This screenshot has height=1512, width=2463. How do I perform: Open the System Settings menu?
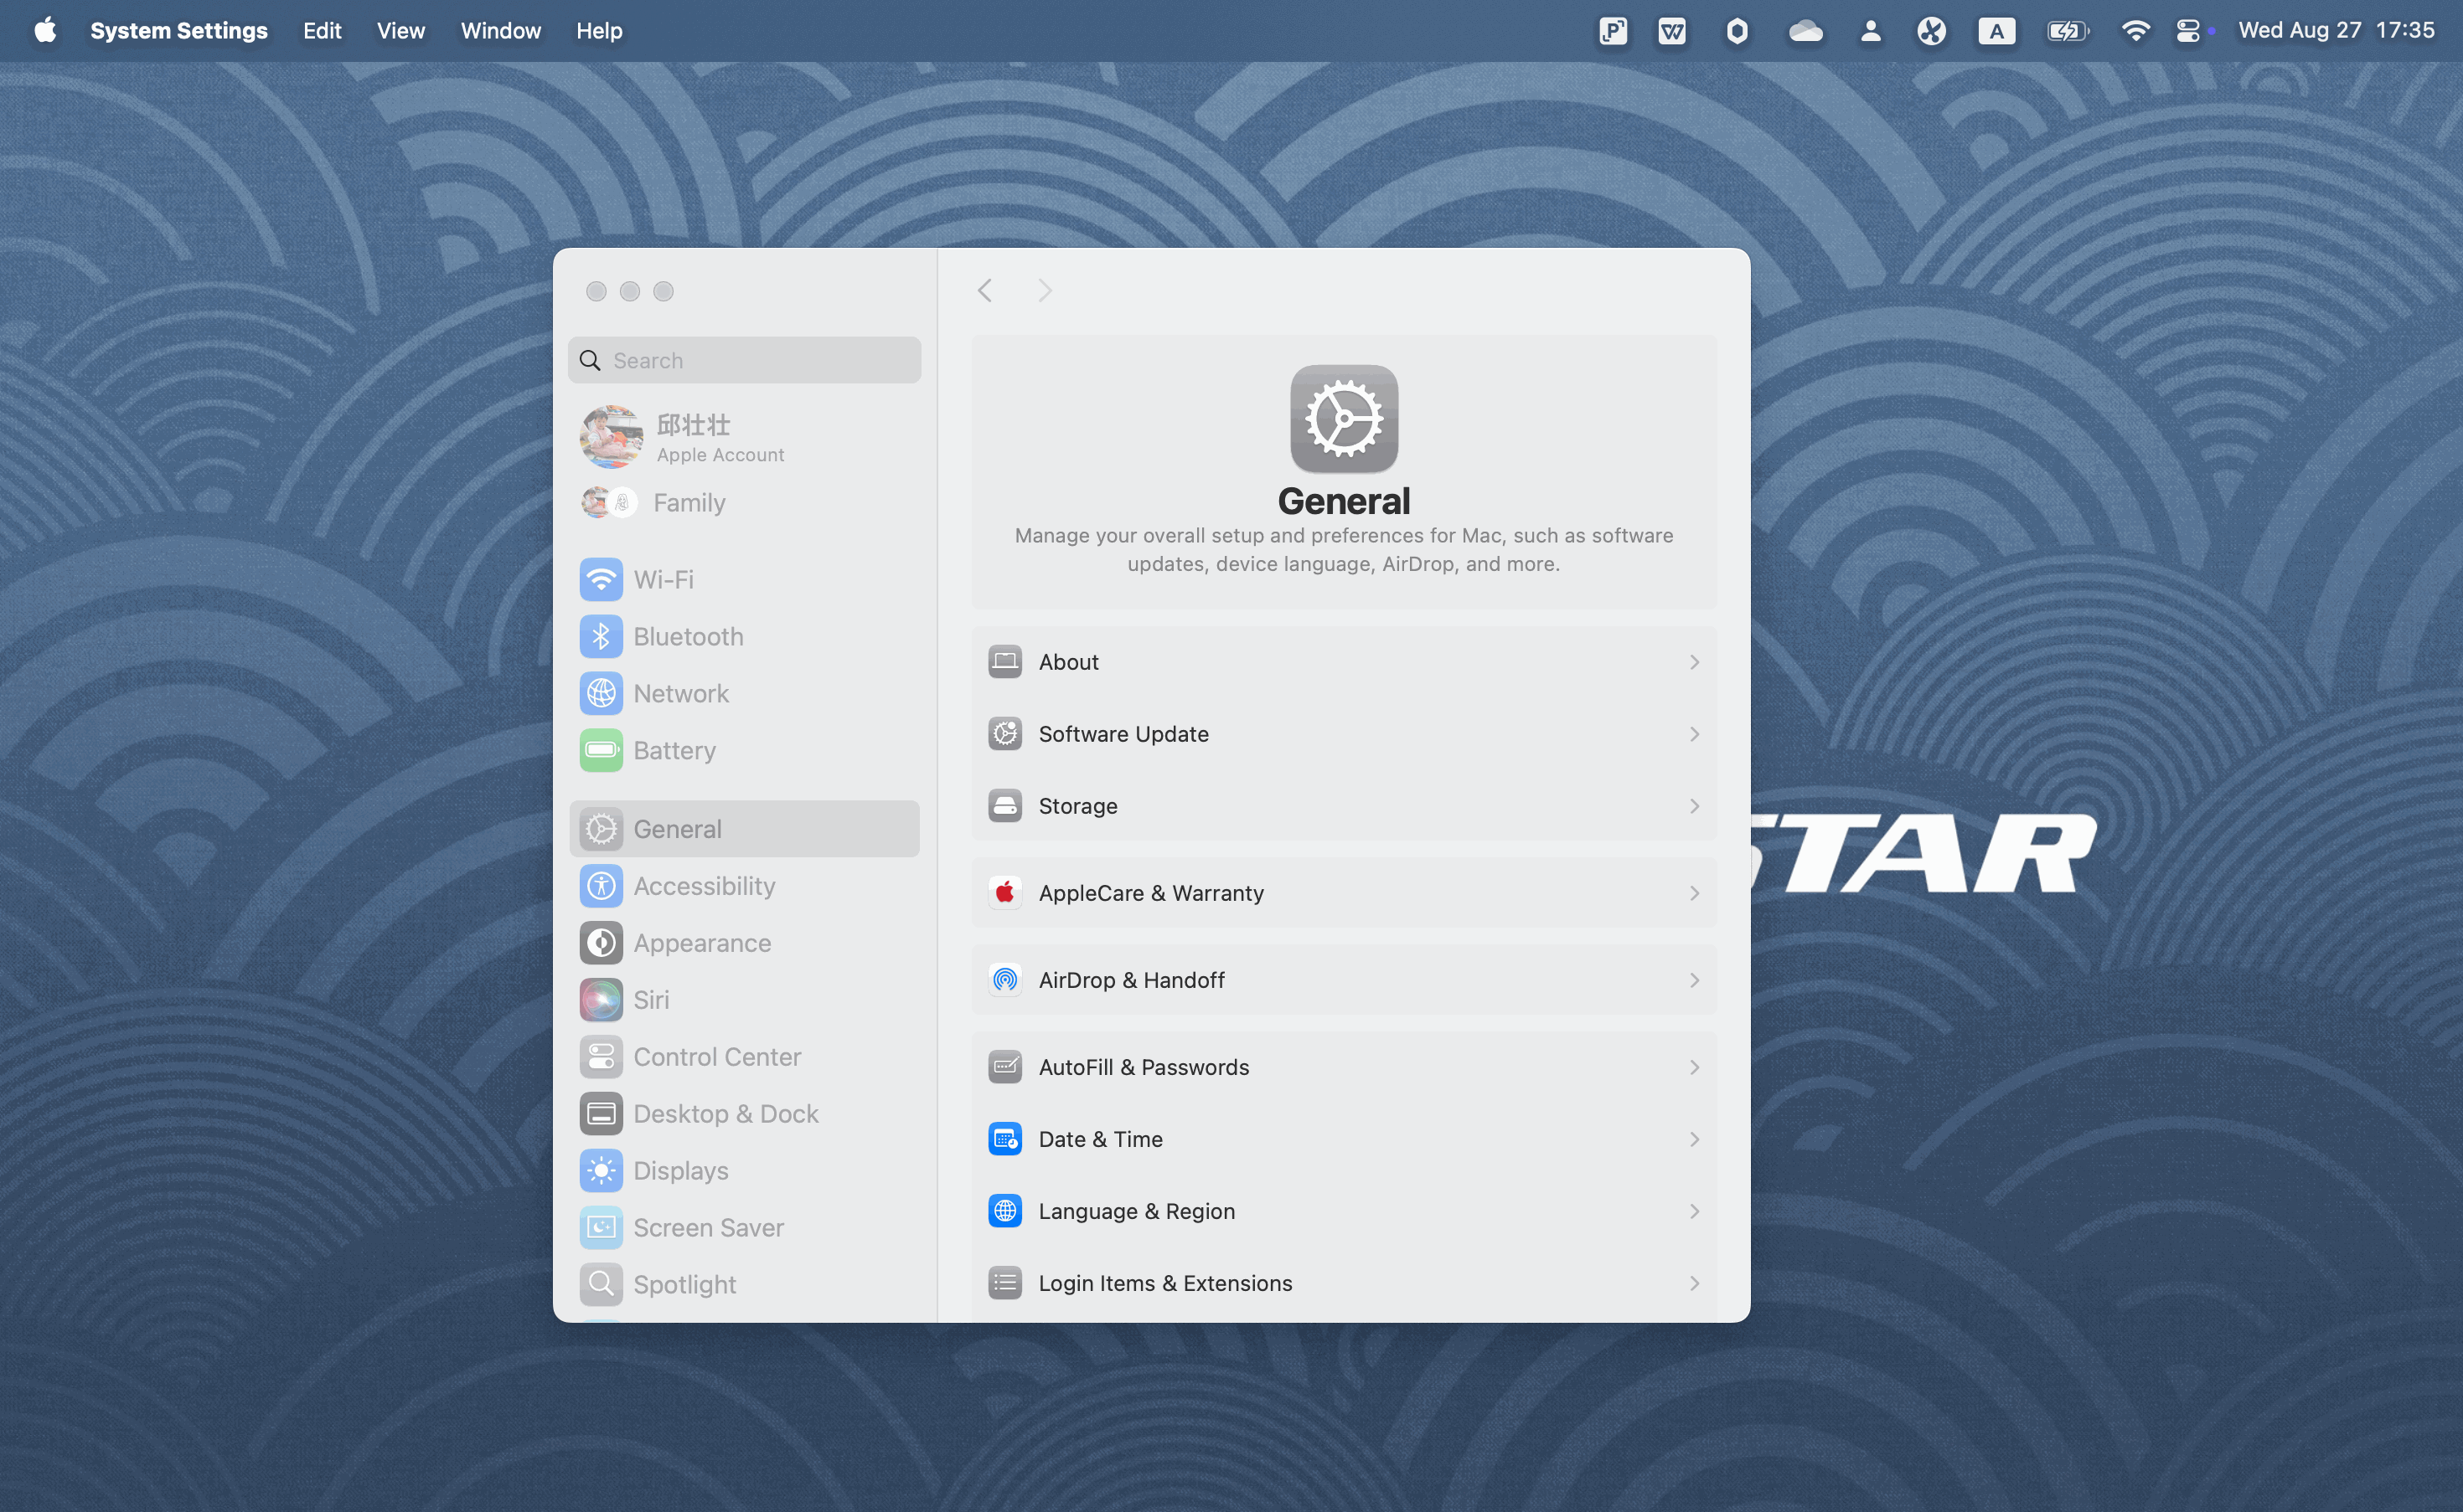179,30
